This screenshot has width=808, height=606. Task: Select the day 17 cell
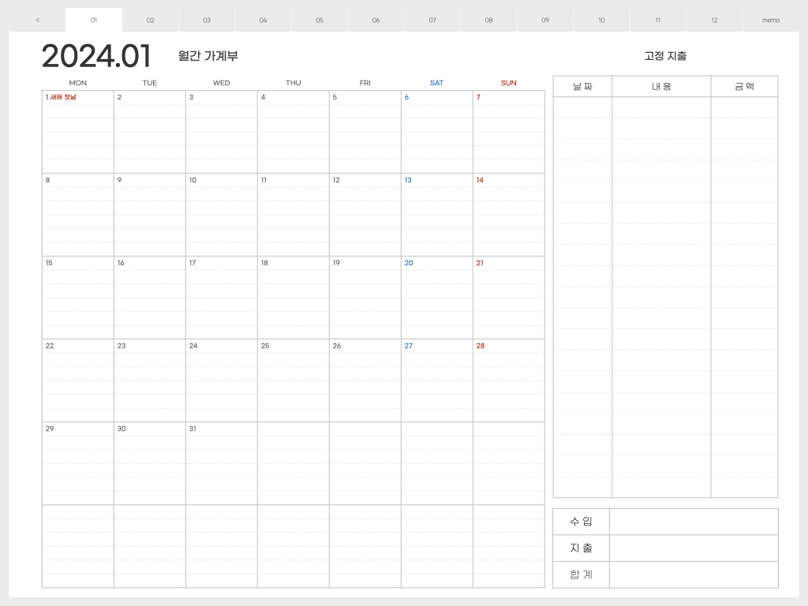click(x=222, y=297)
